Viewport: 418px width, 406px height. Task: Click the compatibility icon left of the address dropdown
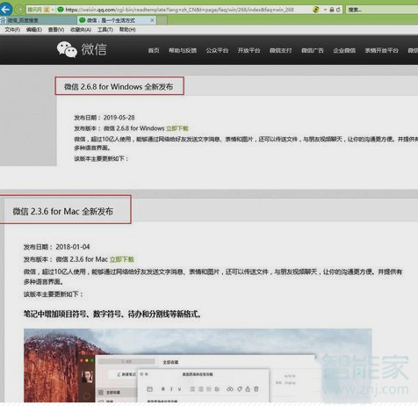pos(316,10)
